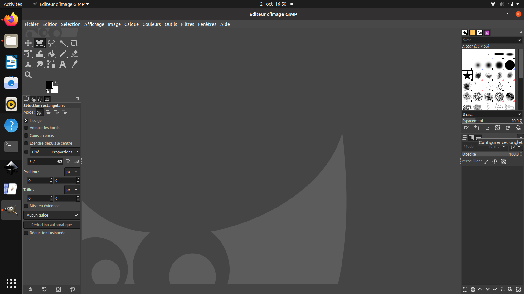The width and height of the screenshot is (524, 294).
Task: Open the Calque menu
Action: (x=131, y=24)
